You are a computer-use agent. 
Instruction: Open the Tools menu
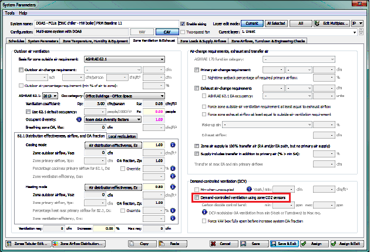[x=9, y=12]
